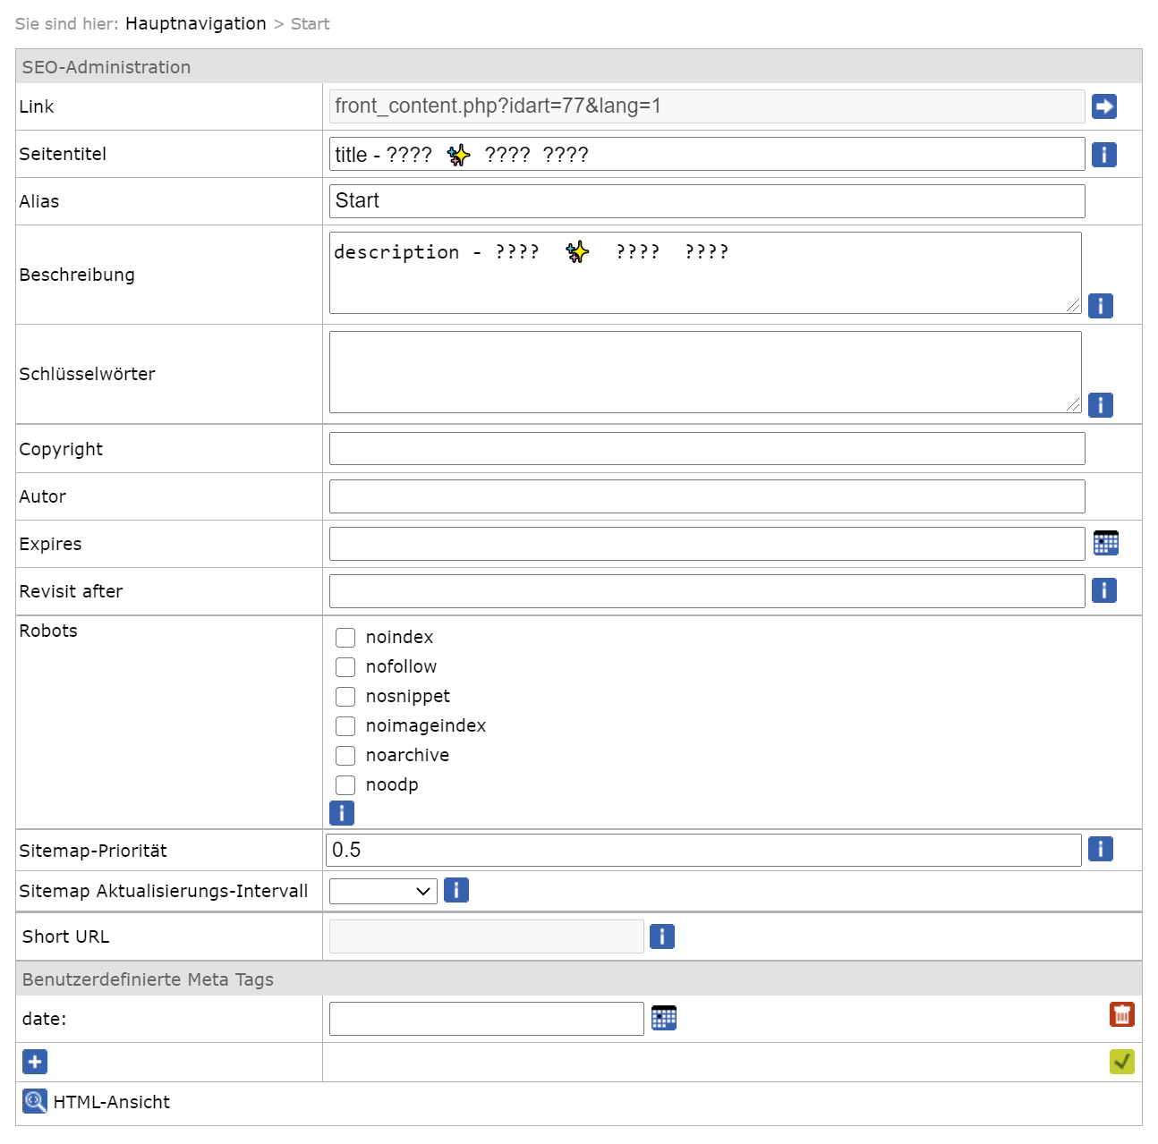
Task: Click the blue arrow icon beside Link field
Action: (1103, 106)
